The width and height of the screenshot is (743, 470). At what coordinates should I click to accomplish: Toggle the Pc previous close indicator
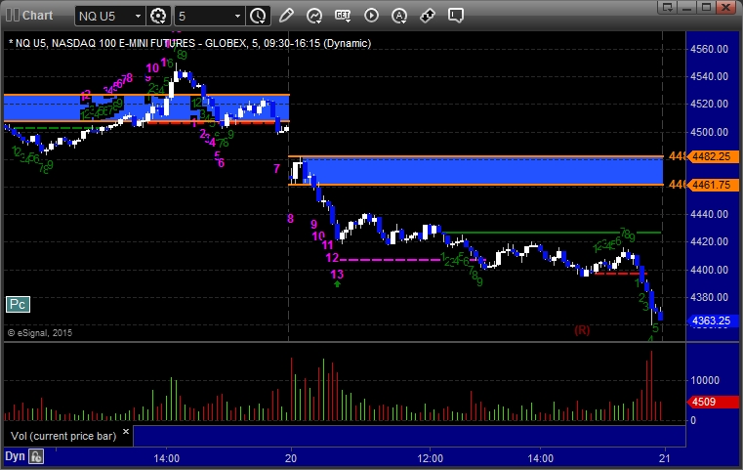tap(18, 305)
